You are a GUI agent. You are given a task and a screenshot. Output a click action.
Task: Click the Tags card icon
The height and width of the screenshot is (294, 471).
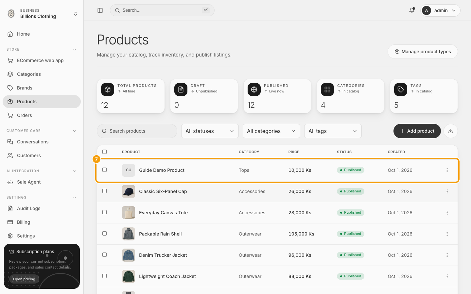[401, 90]
